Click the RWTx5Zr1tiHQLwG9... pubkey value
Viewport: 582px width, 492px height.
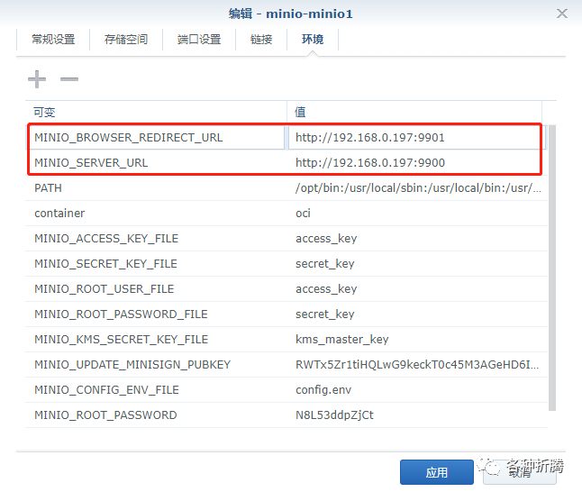click(417, 365)
